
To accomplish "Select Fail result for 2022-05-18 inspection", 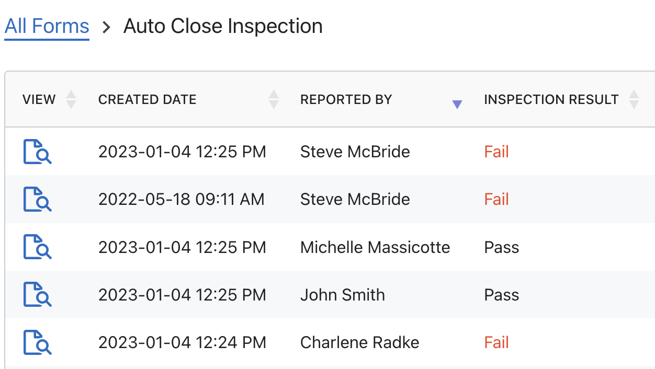I will (x=496, y=199).
